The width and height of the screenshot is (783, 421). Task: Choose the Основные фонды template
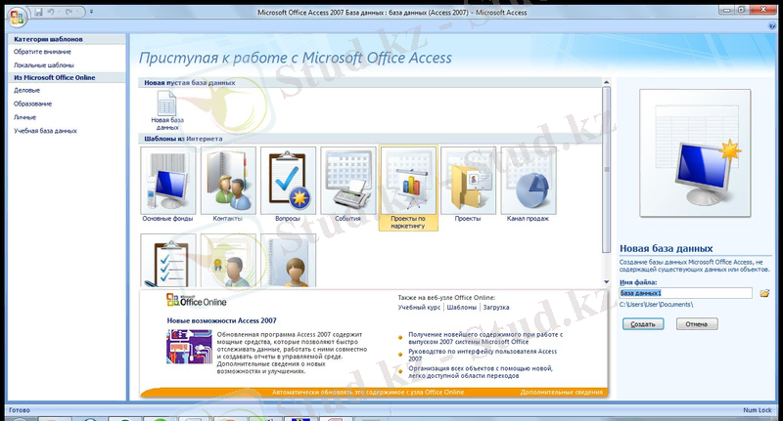tap(167, 185)
